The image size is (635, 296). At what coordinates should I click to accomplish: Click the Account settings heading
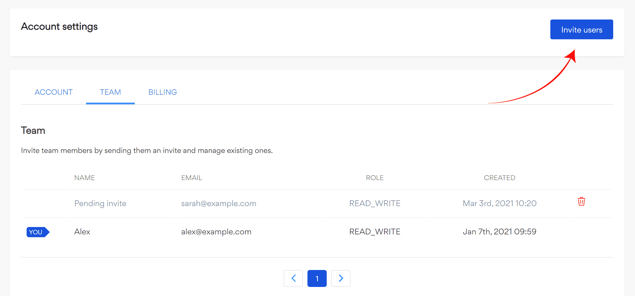click(x=59, y=27)
